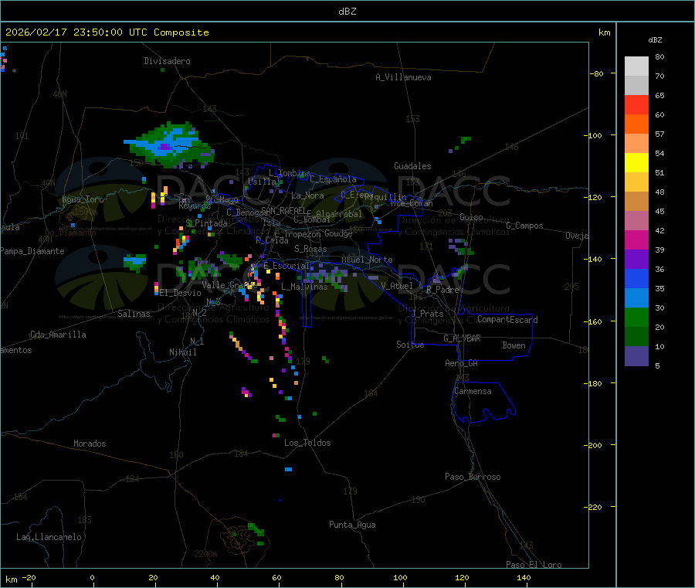
Task: Pick the magenta 39-42 dBZ legend swatch
Action: click(636, 240)
